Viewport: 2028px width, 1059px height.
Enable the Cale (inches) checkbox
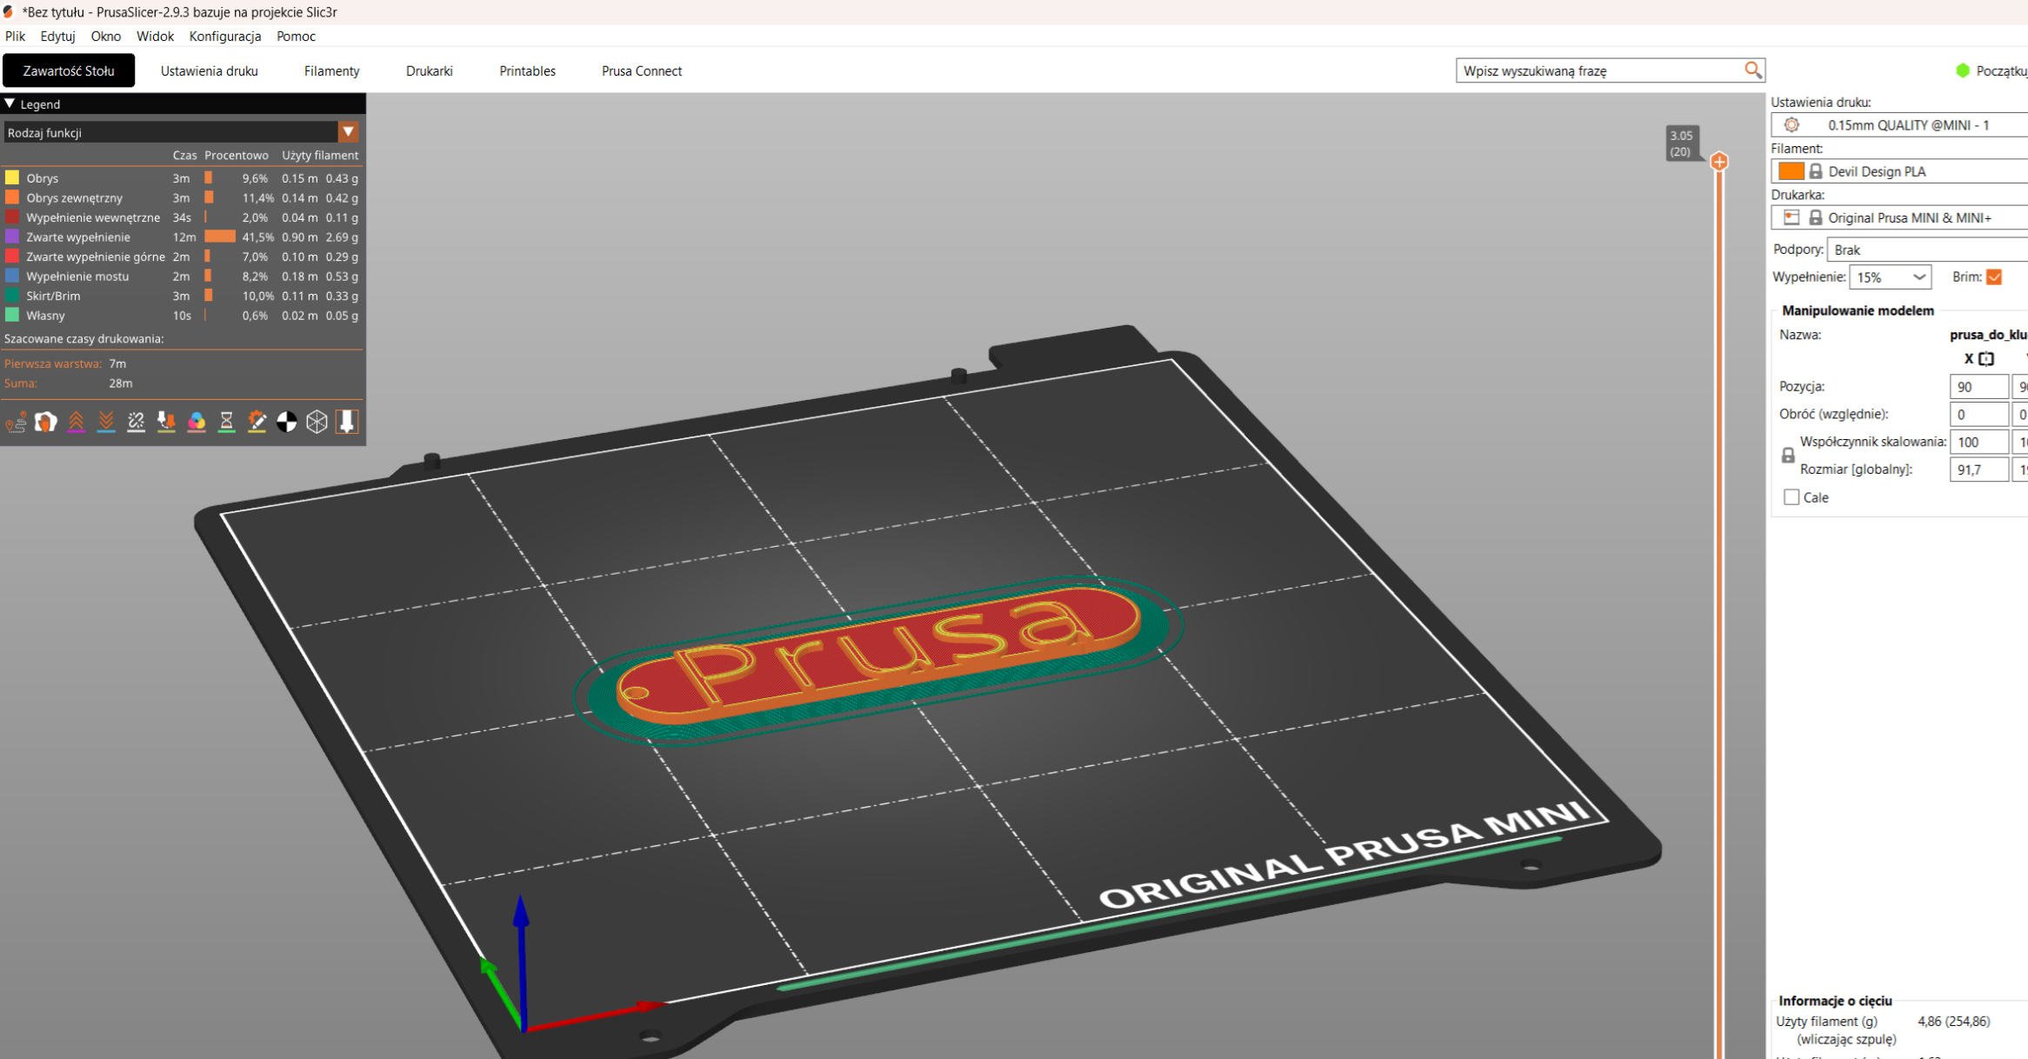[x=1791, y=497]
